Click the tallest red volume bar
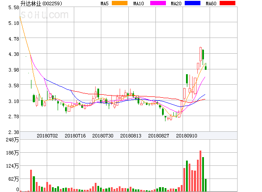This screenshot has width=262, height=192. pos(200,171)
